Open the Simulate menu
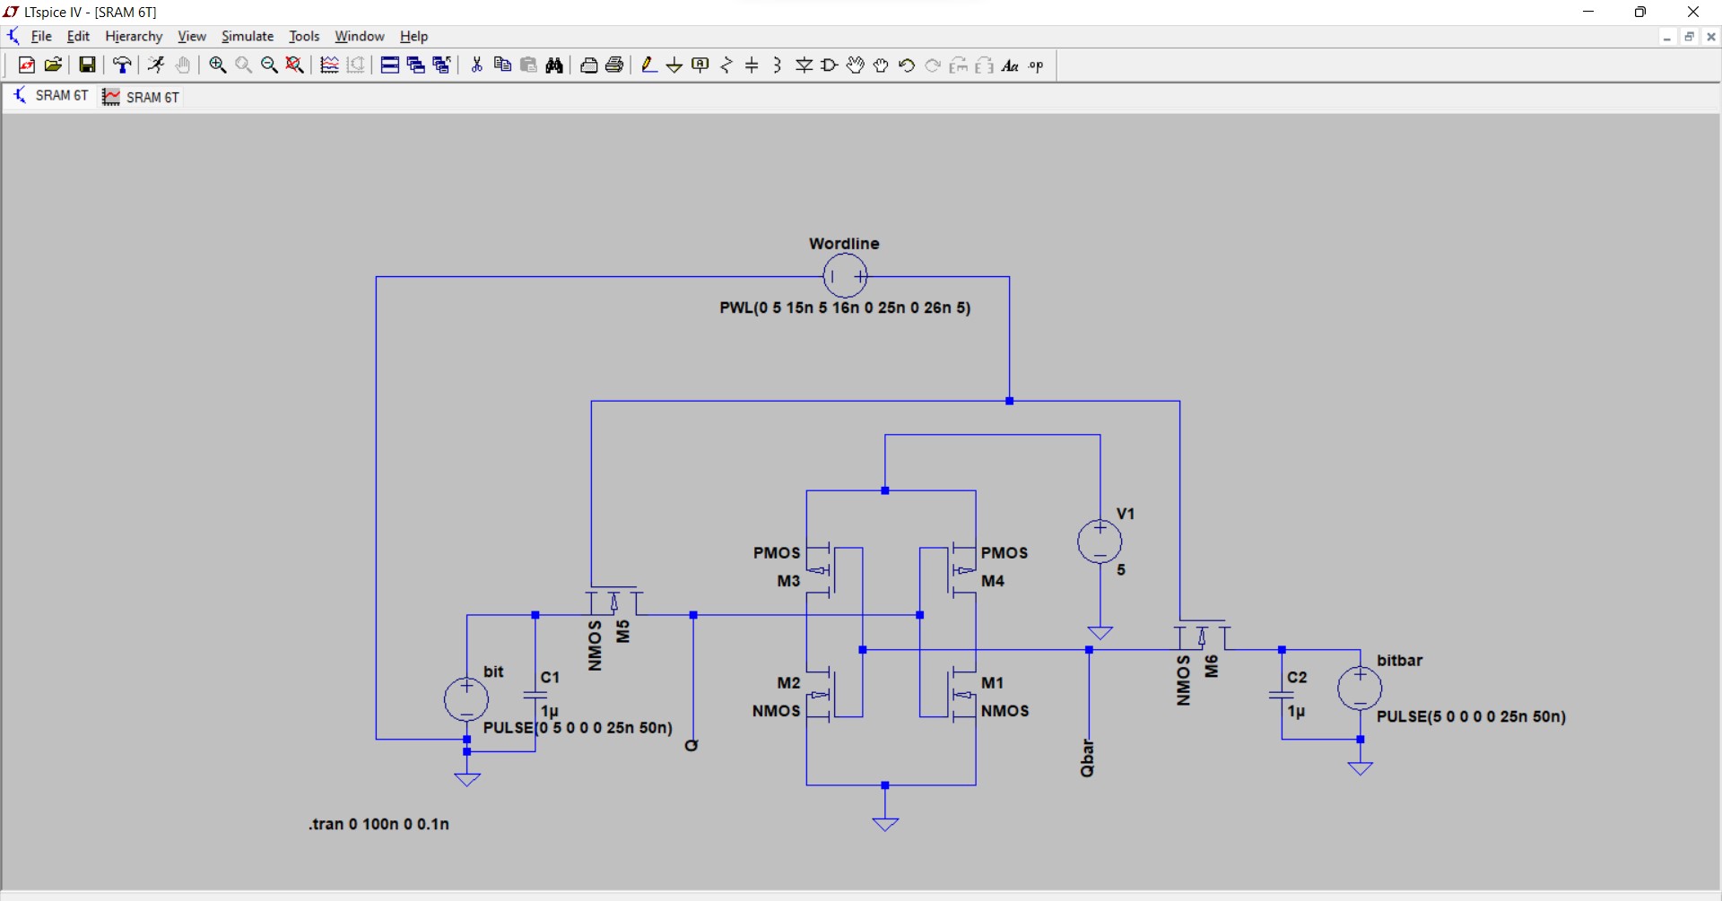 [x=247, y=36]
